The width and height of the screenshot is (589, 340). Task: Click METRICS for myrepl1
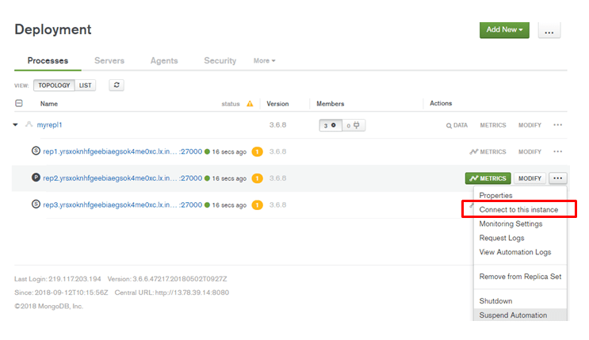coord(493,125)
